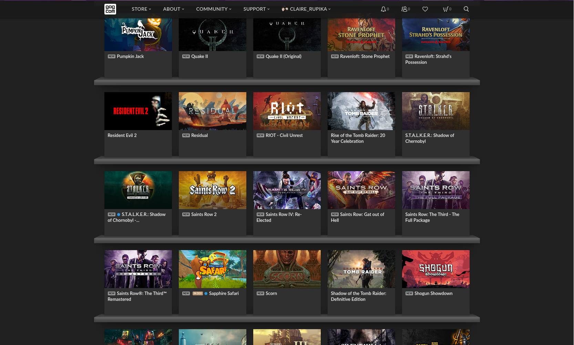Image resolution: width=574 pixels, height=345 pixels.
Task: Click Rise of the Tomb Raider title
Action: point(358,138)
